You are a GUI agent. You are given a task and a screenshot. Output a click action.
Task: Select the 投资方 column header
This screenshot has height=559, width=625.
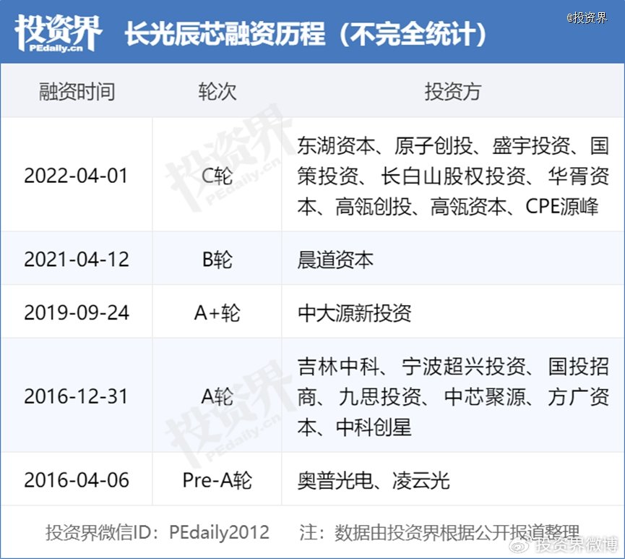pyautogui.click(x=453, y=92)
